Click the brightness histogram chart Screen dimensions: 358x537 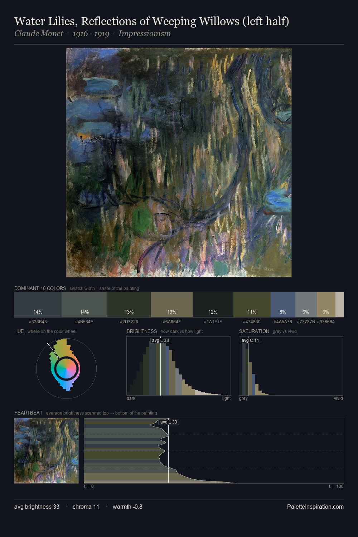pos(179,366)
